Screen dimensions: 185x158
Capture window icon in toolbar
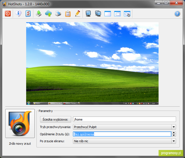click(x=108, y=14)
